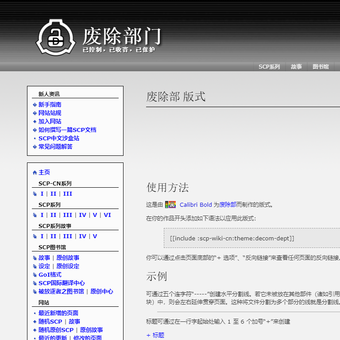Visit SCP中文沙盒站 link
This screenshot has width=340, height=340.
click(x=58, y=139)
